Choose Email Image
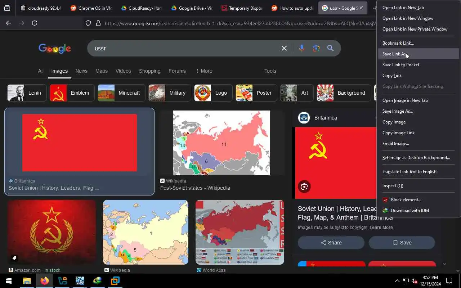Image resolution: width=461 pixels, height=288 pixels. click(x=419, y=144)
